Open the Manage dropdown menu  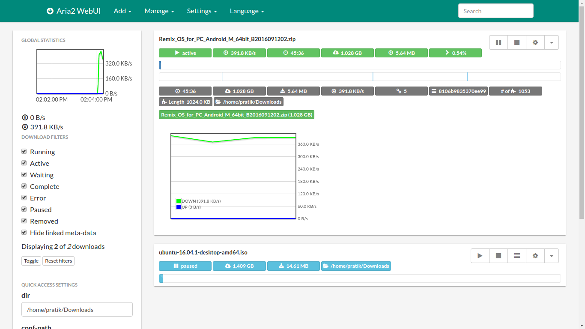point(159,11)
